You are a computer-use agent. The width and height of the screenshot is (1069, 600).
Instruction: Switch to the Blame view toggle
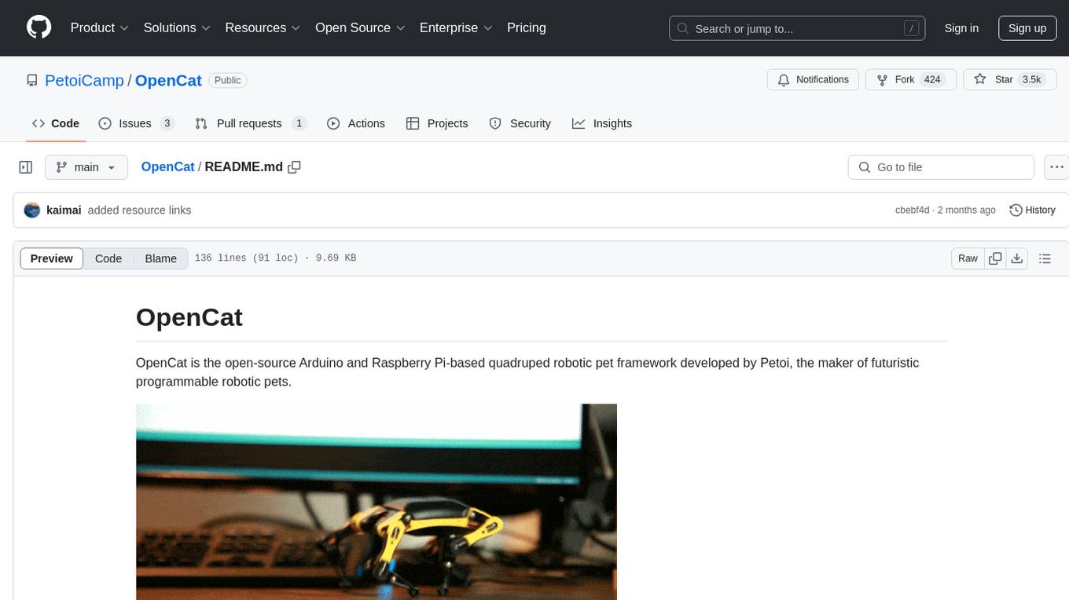tap(161, 258)
